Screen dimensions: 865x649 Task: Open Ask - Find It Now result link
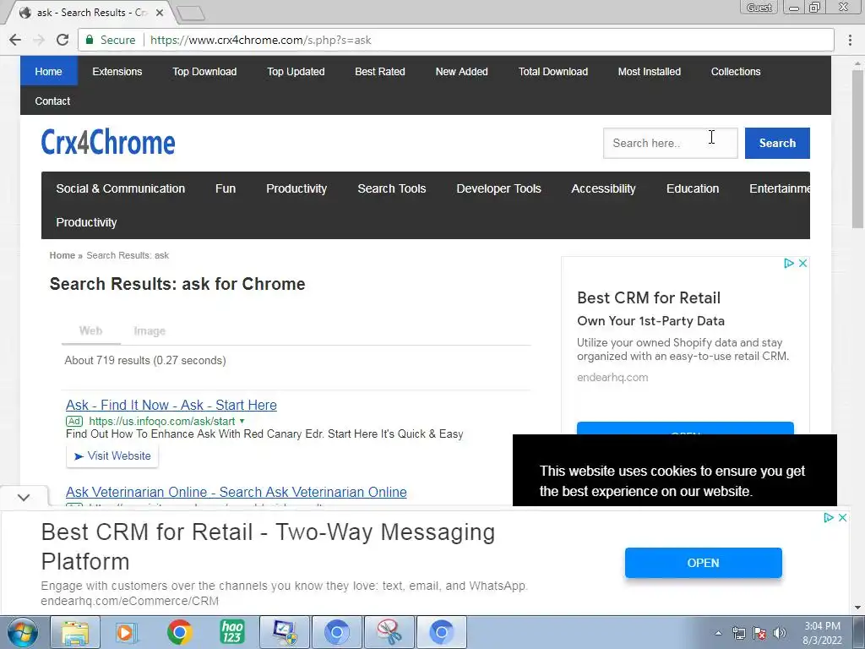(x=171, y=405)
